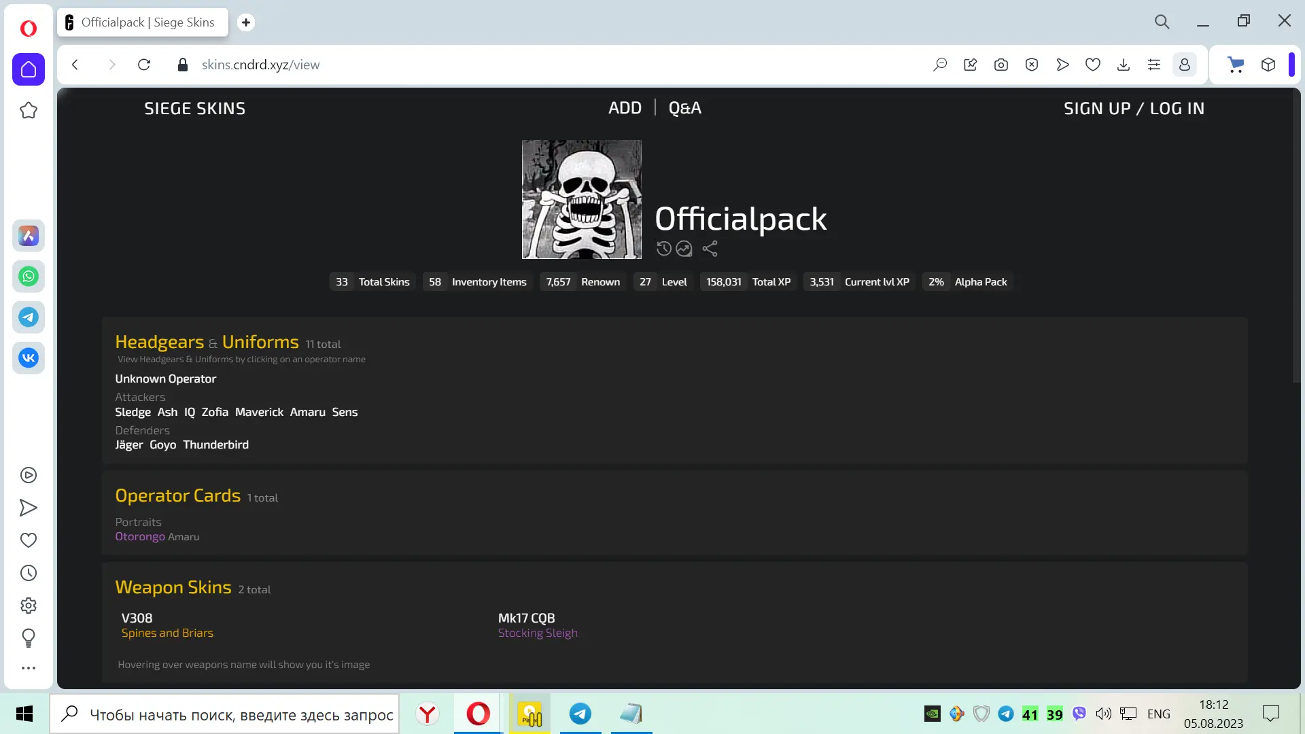Click the Stocking Sleigh skin name
Screen dimensions: 1305x734
538,633
